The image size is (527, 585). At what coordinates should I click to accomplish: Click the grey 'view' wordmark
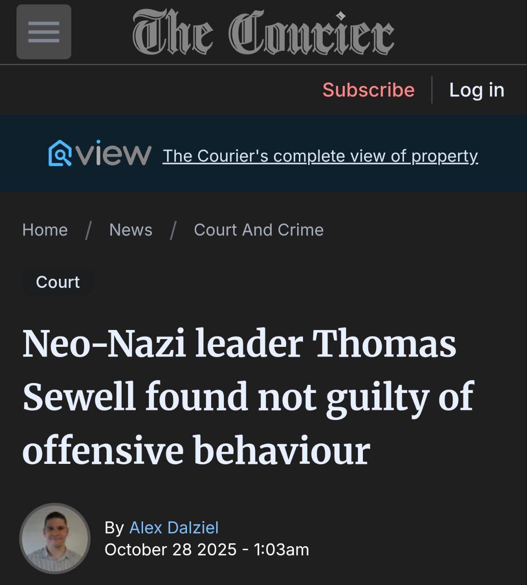pyautogui.click(x=113, y=153)
